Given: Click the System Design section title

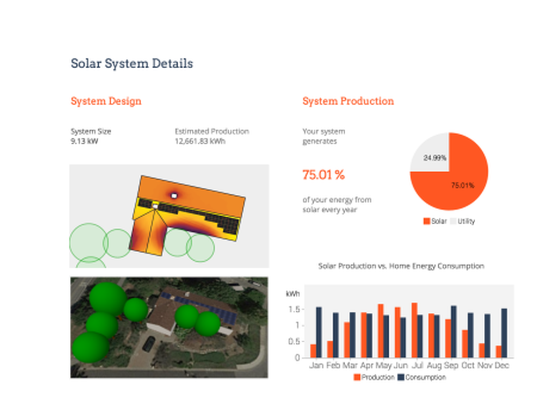Looking at the screenshot, I should pos(106,101).
